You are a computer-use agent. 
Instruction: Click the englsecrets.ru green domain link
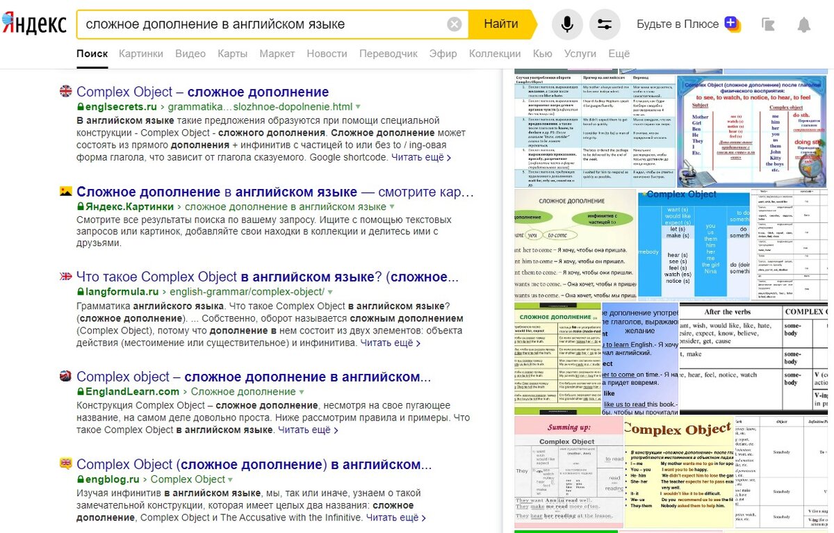tap(117, 107)
